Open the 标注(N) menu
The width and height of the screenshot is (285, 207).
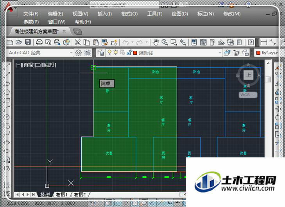point(206,14)
